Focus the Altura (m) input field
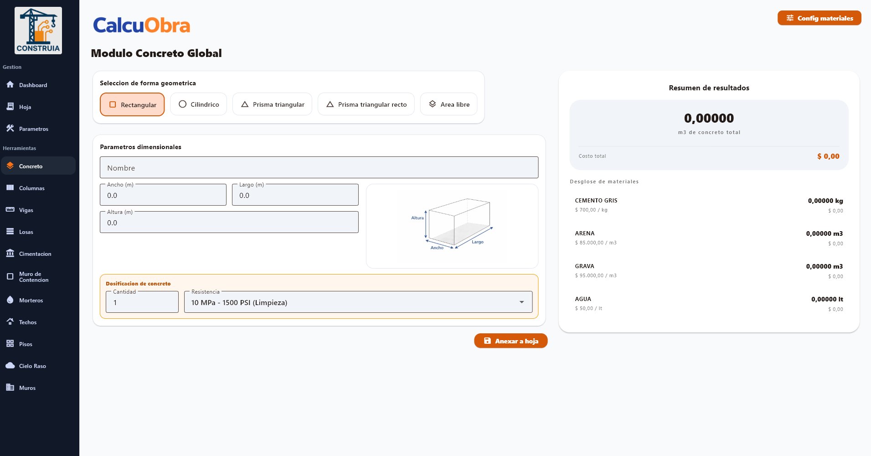 point(229,223)
